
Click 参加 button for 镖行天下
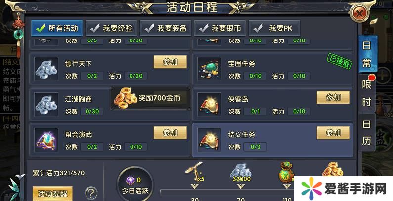coord(170,62)
